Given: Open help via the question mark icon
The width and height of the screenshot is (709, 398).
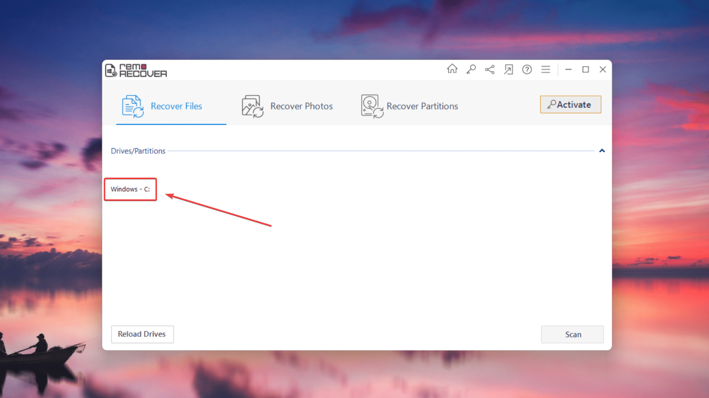Looking at the screenshot, I should [527, 69].
